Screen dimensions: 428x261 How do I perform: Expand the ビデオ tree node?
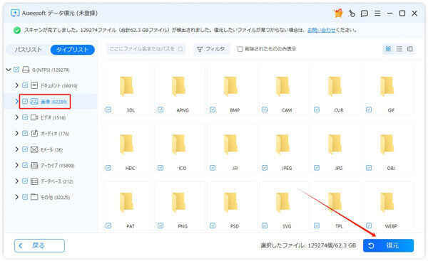(x=16, y=117)
